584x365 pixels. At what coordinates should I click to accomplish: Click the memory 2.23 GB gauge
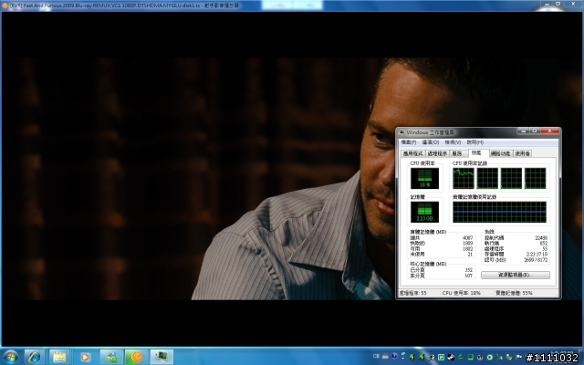pyautogui.click(x=424, y=212)
